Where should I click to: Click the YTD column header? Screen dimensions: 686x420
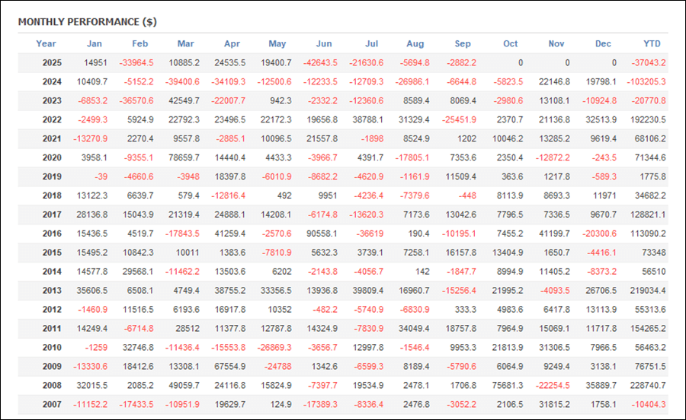pos(652,43)
